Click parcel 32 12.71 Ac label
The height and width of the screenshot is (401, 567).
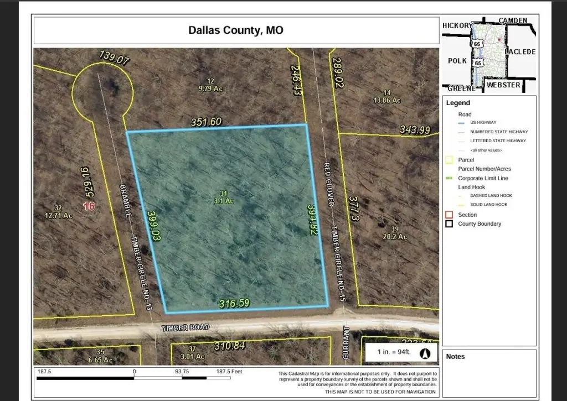point(59,211)
